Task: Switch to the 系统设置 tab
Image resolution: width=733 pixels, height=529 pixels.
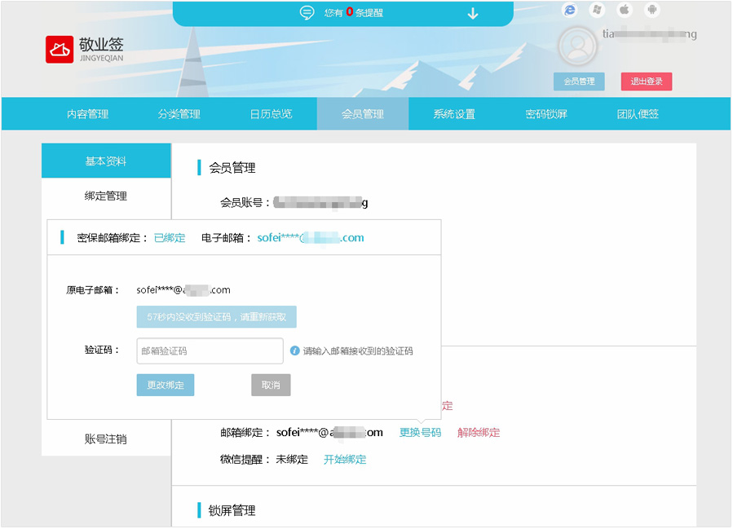Action: (454, 114)
